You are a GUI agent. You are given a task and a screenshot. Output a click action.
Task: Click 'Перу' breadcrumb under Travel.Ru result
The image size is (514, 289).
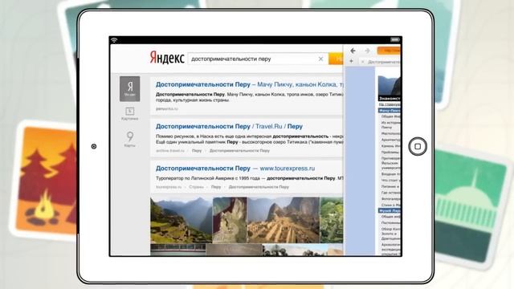pos(197,151)
